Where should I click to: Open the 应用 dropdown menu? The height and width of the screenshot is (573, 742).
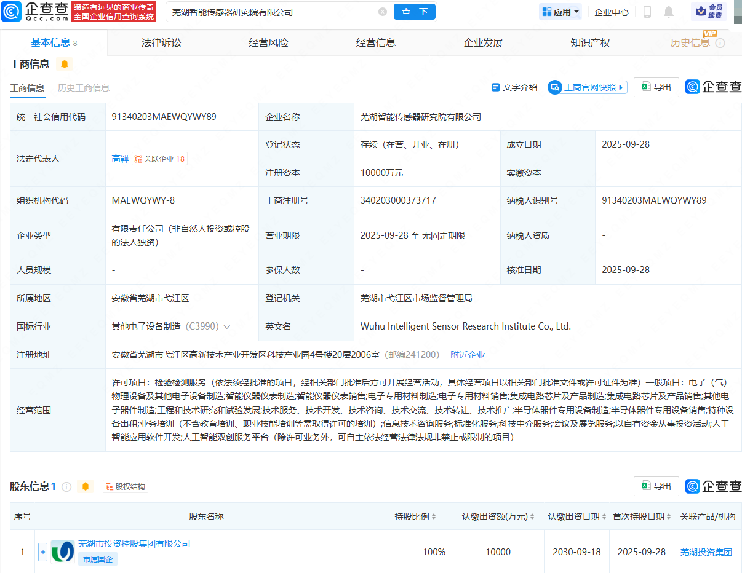pos(560,12)
